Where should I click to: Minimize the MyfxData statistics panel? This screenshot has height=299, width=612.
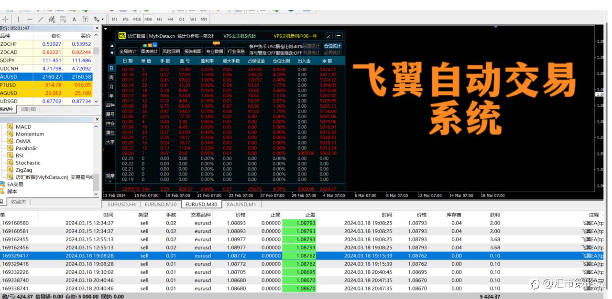[x=339, y=36]
